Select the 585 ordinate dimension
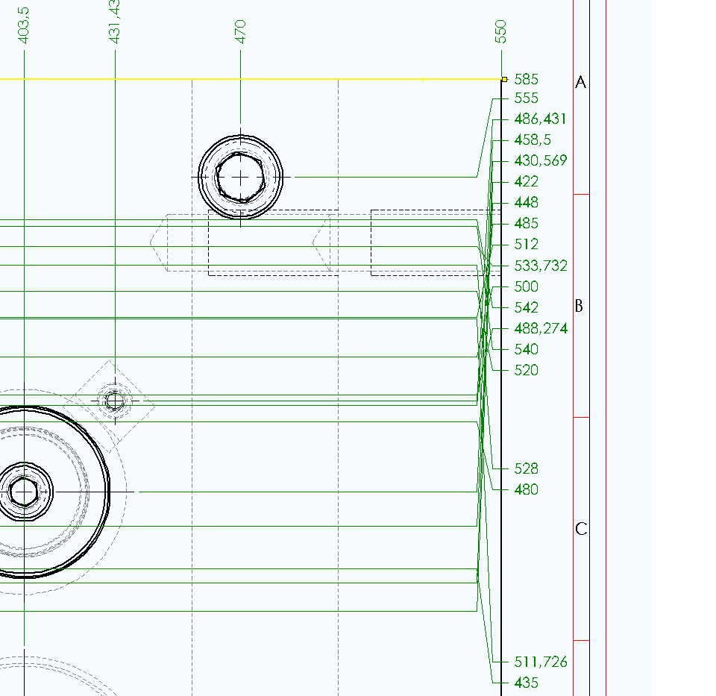This screenshot has height=696, width=716. [x=526, y=80]
